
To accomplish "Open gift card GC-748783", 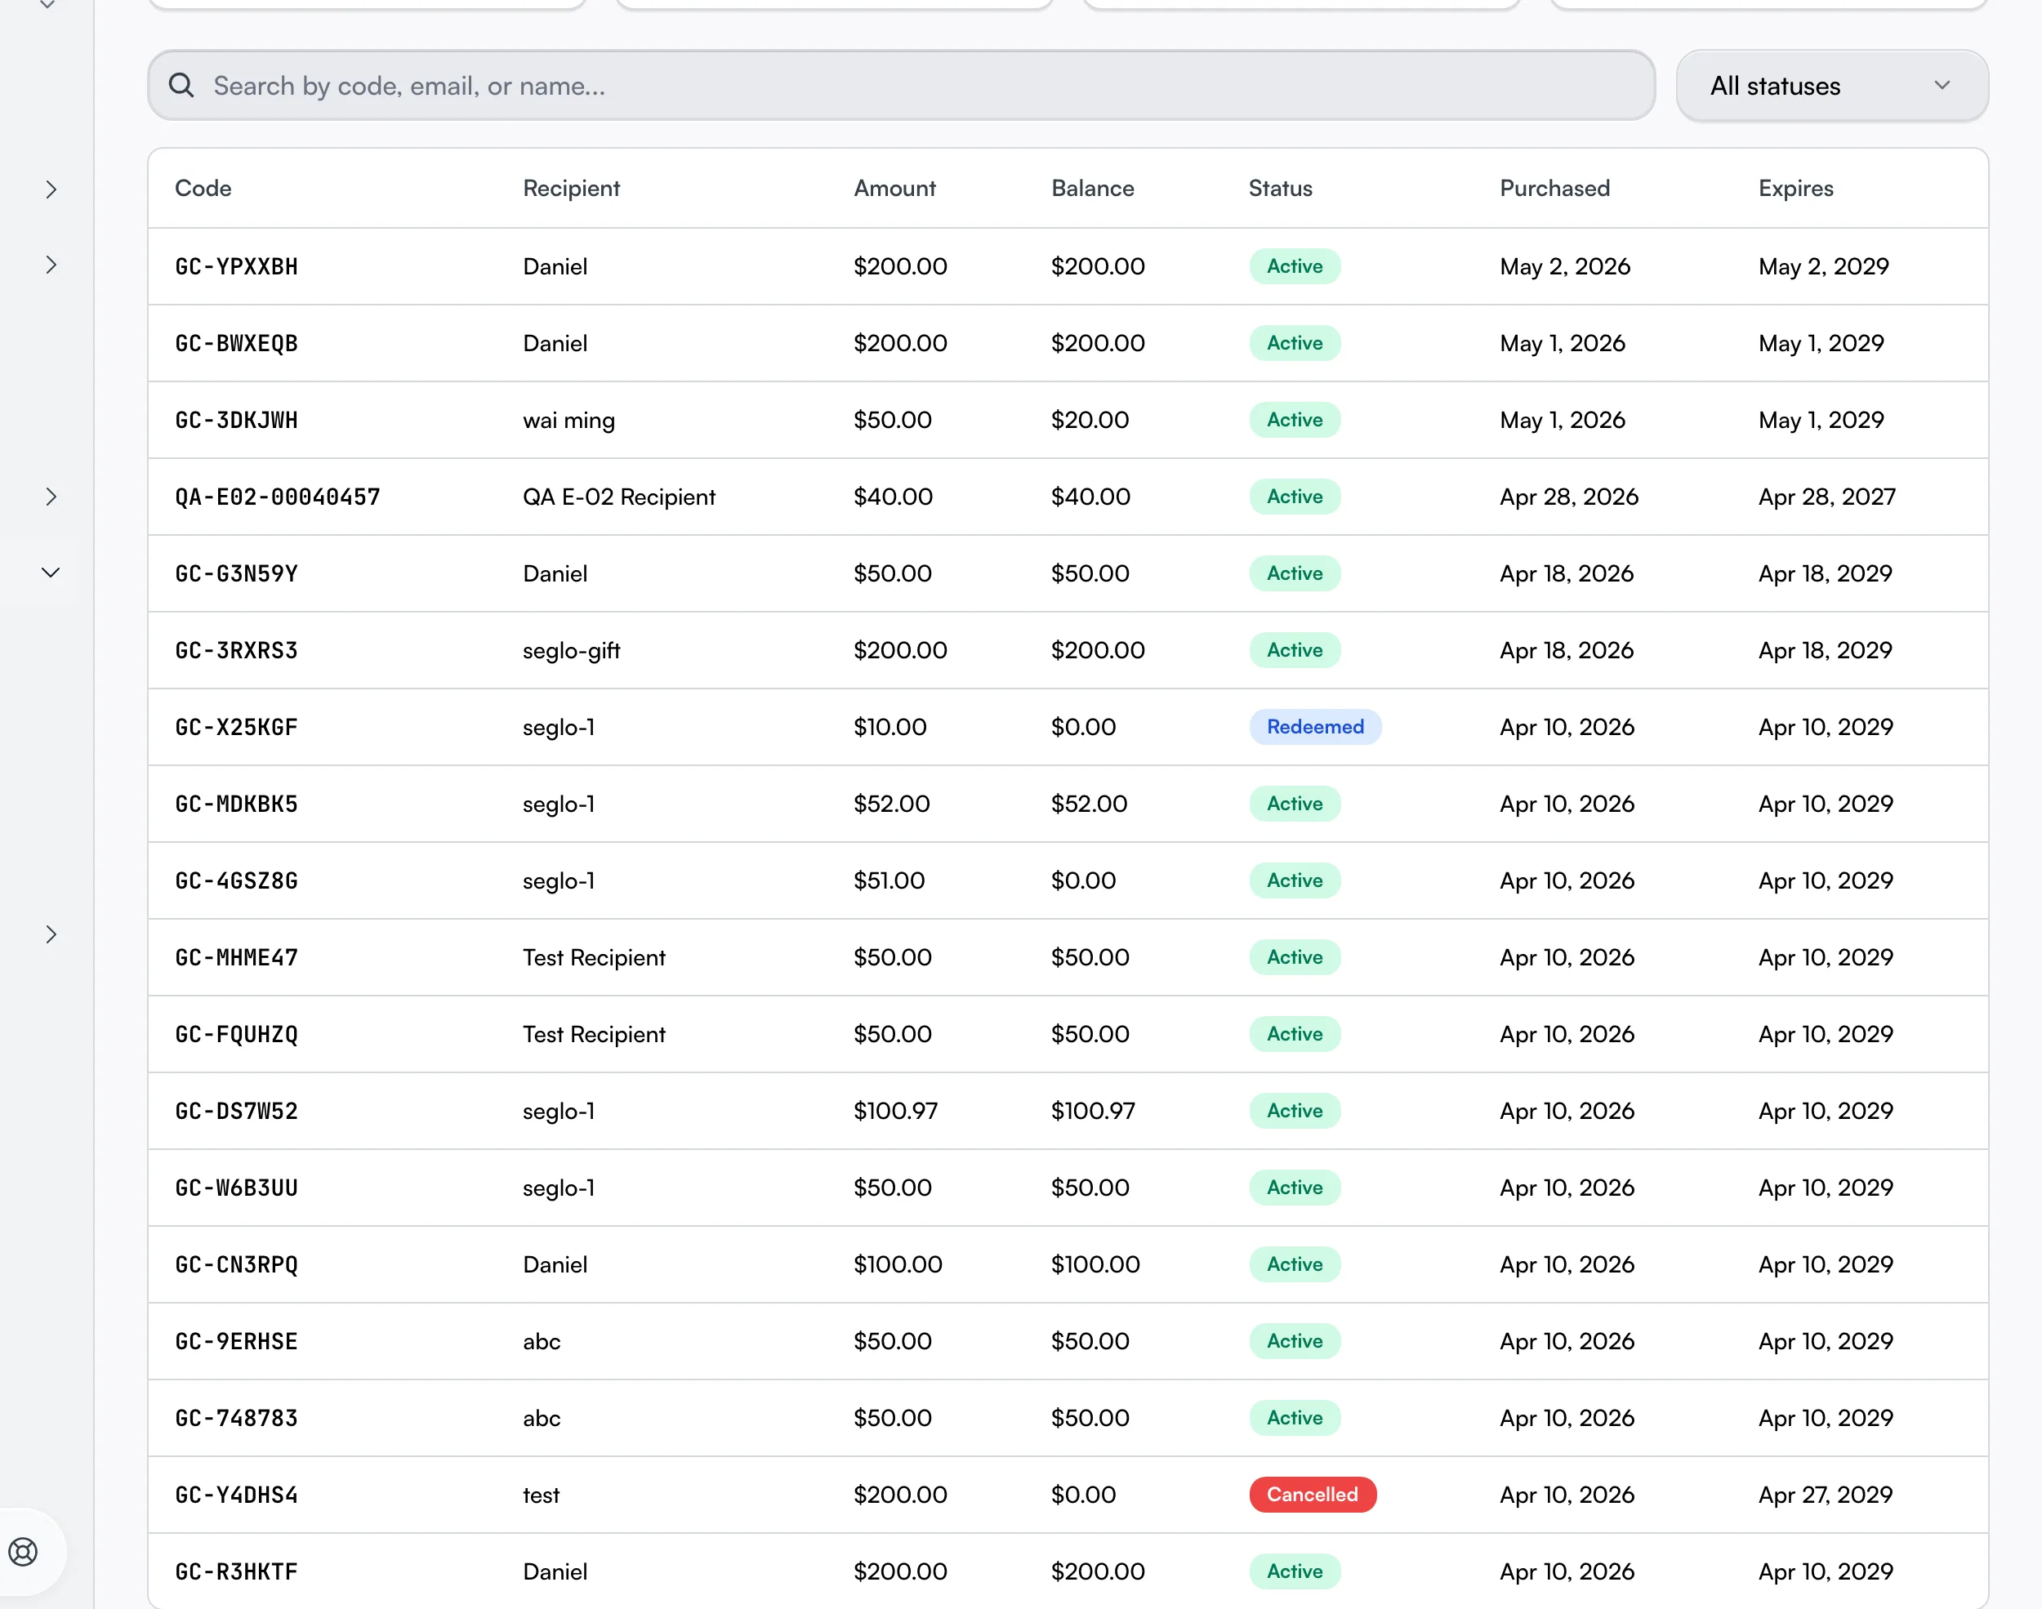I will point(236,1419).
